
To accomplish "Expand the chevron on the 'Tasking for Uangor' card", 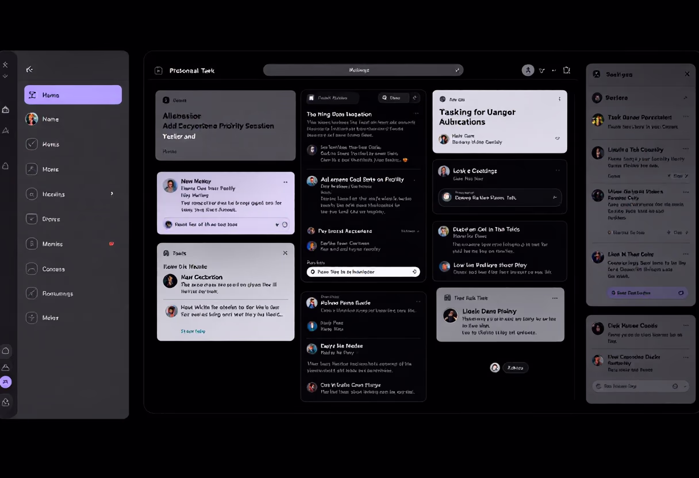I will pos(557,138).
